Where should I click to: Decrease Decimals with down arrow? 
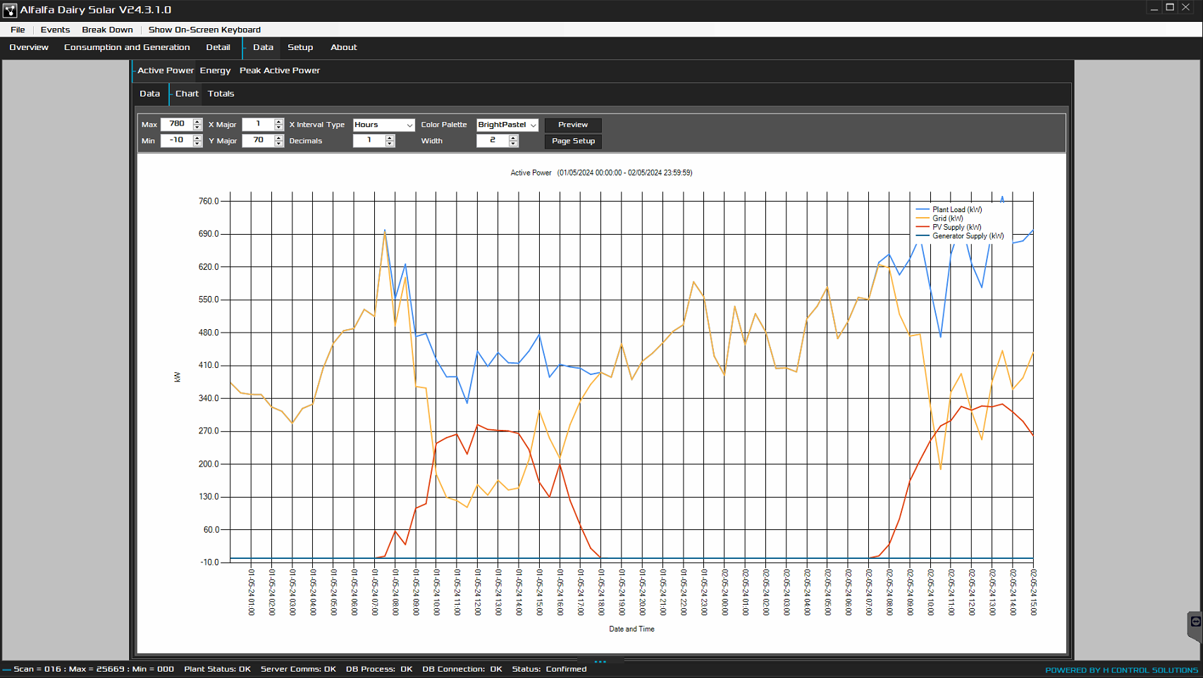(x=390, y=144)
